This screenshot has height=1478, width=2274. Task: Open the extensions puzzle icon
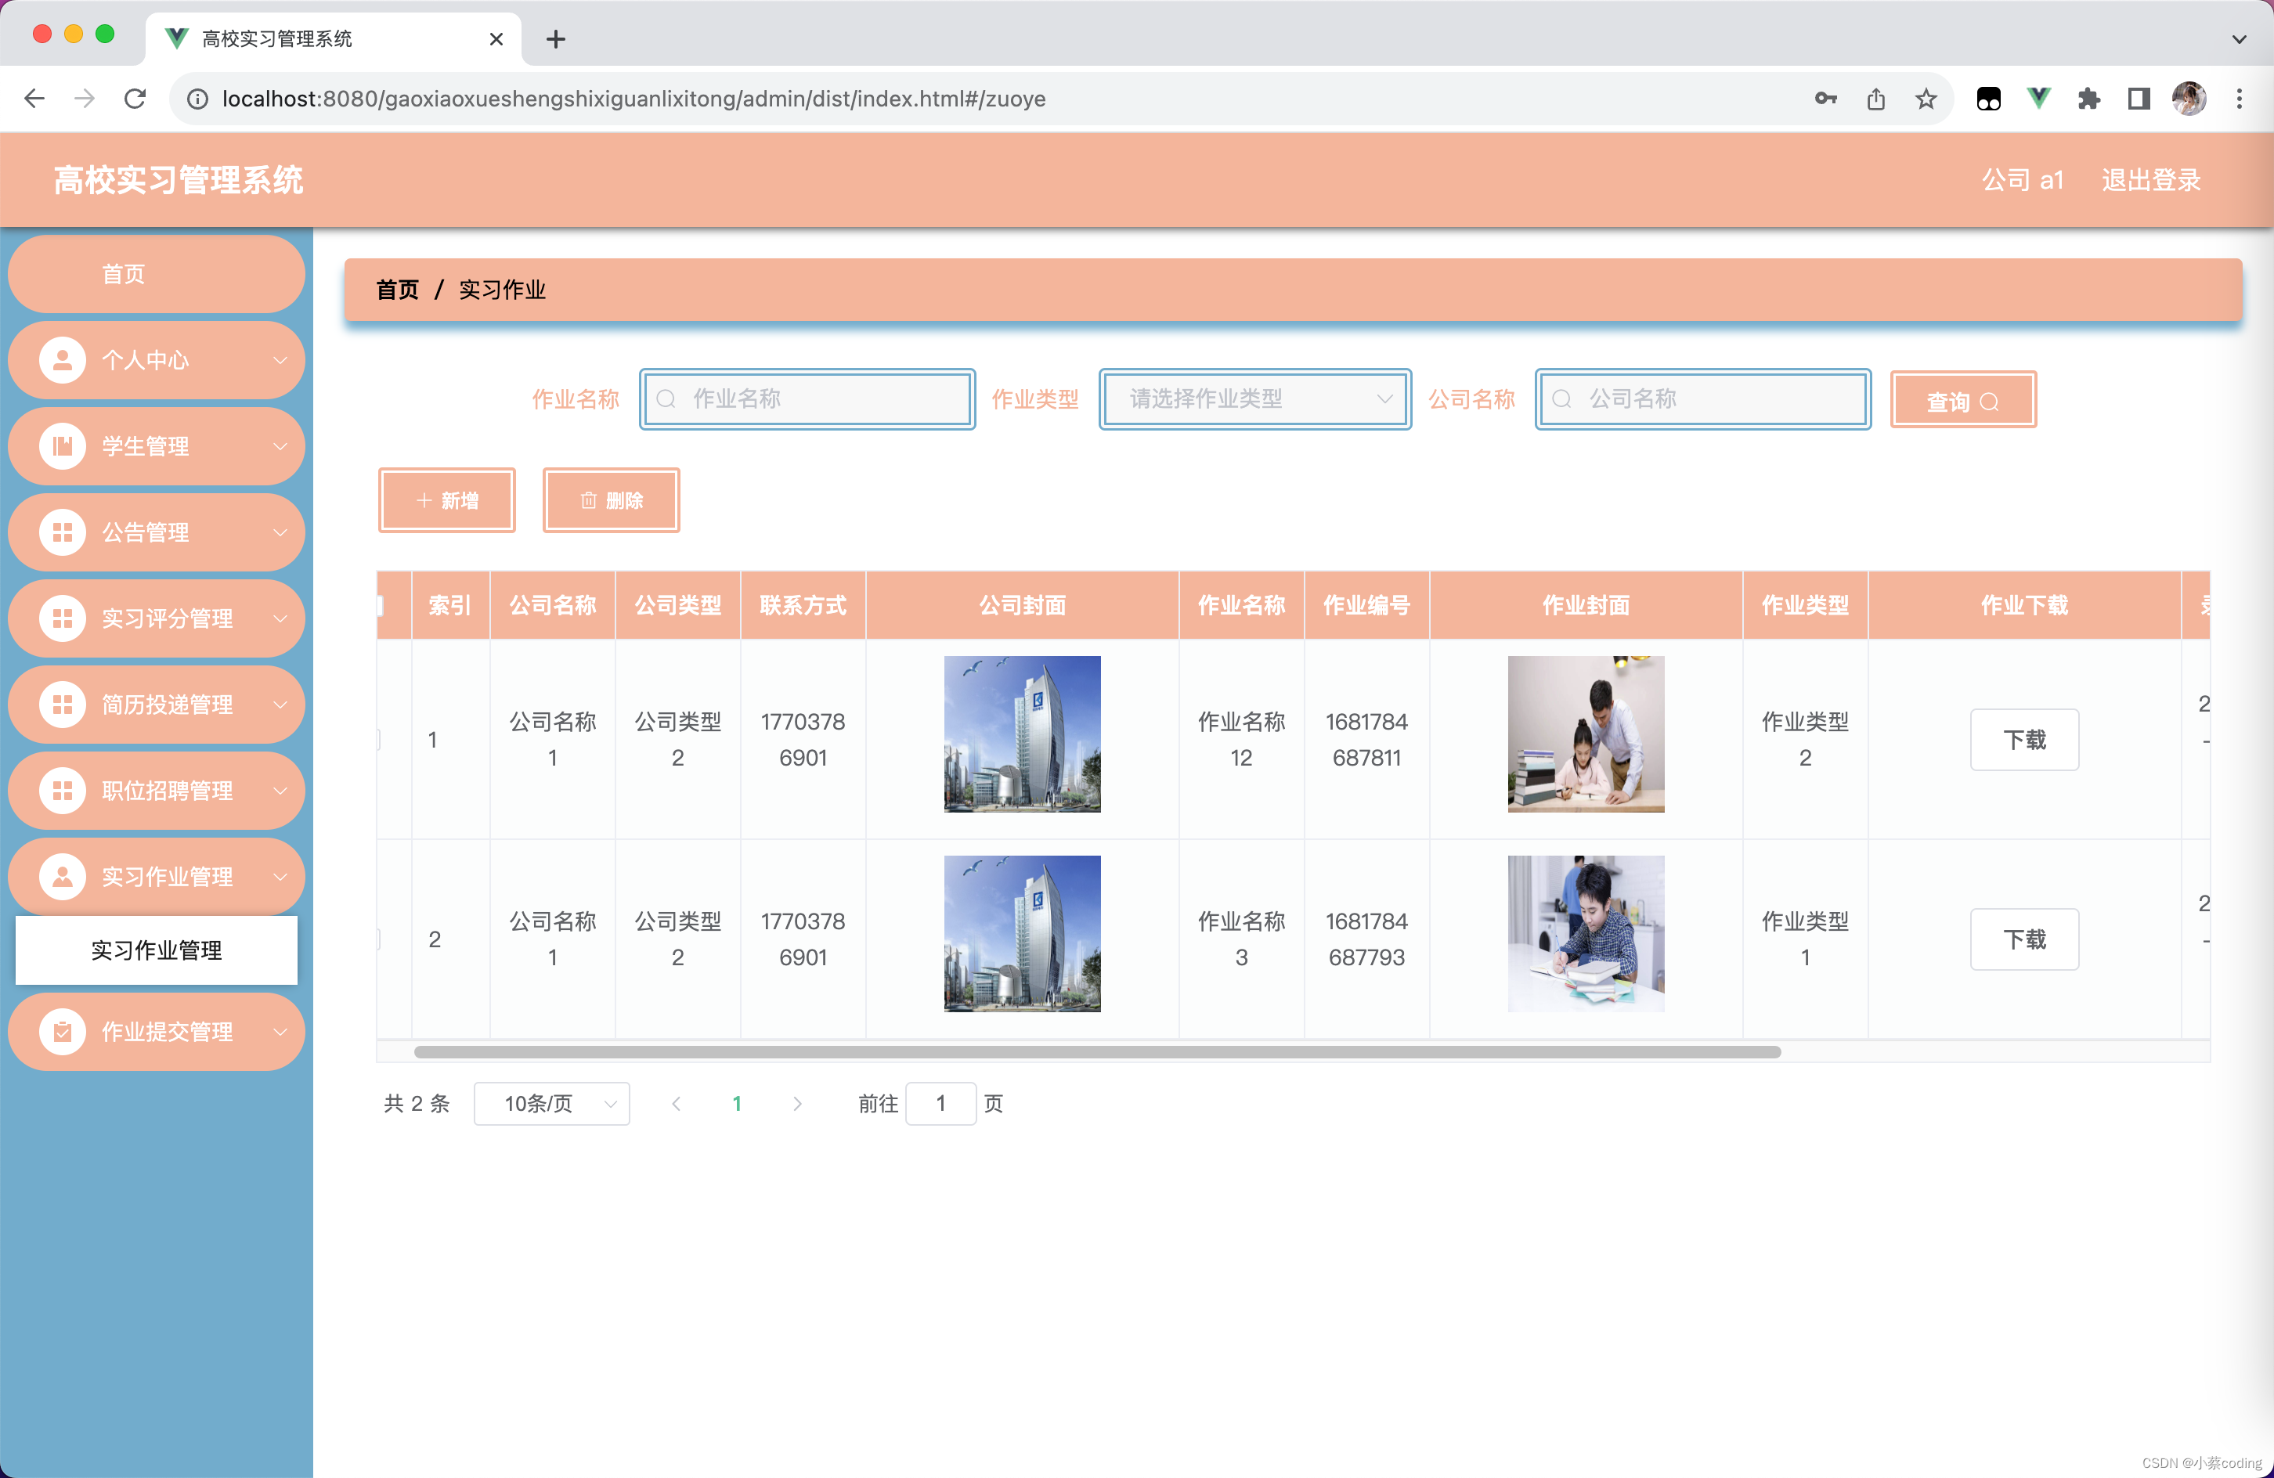(x=2088, y=99)
